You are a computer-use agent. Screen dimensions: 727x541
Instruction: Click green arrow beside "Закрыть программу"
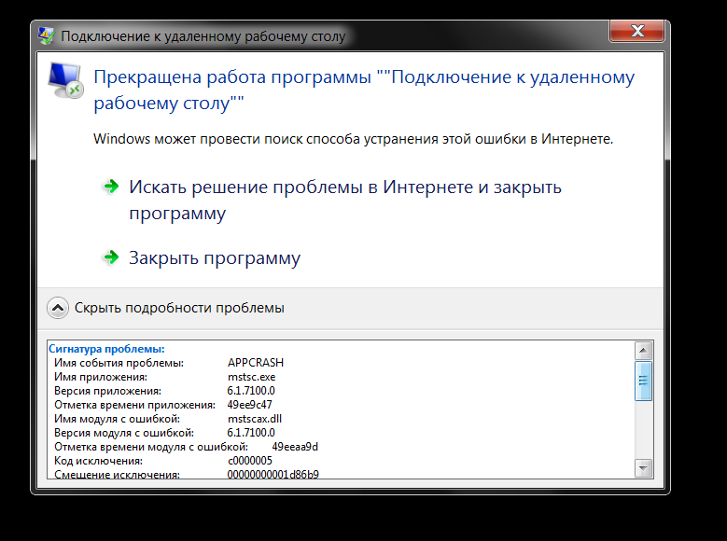[x=111, y=257]
